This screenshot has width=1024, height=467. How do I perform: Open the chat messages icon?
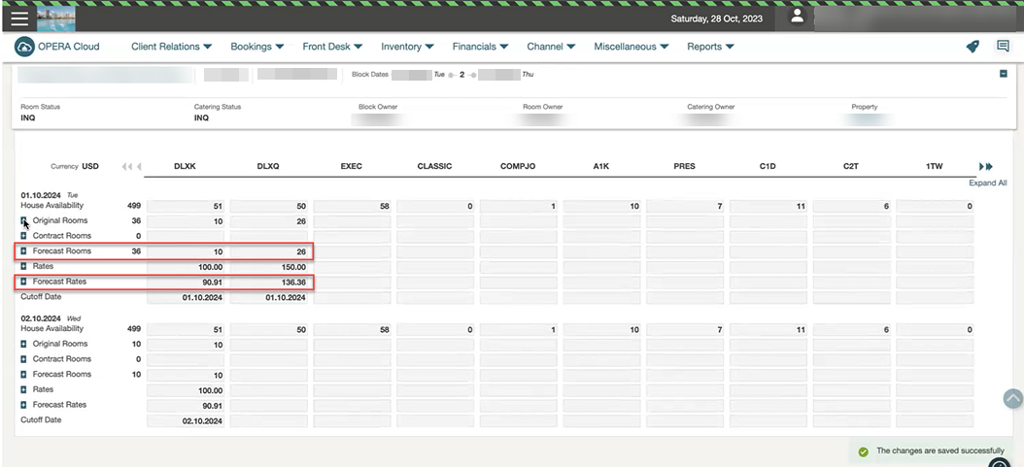(1003, 47)
